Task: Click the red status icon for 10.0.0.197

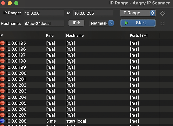Action: (x=2, y=55)
